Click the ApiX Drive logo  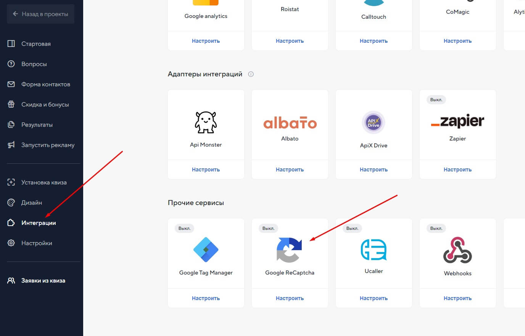374,123
